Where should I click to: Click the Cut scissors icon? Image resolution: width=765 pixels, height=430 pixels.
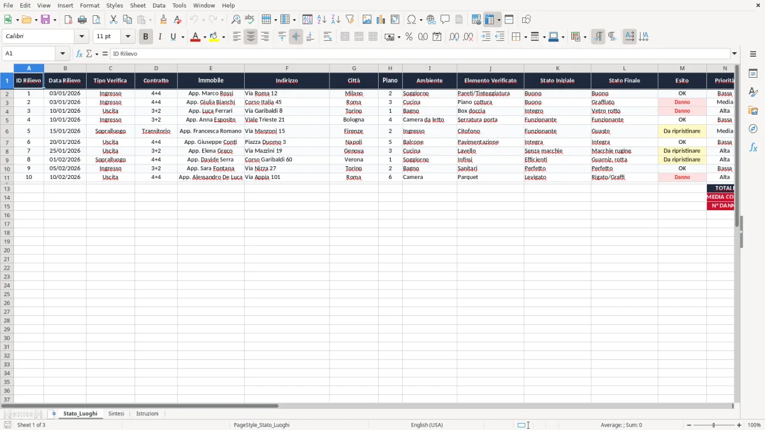pos(113,20)
